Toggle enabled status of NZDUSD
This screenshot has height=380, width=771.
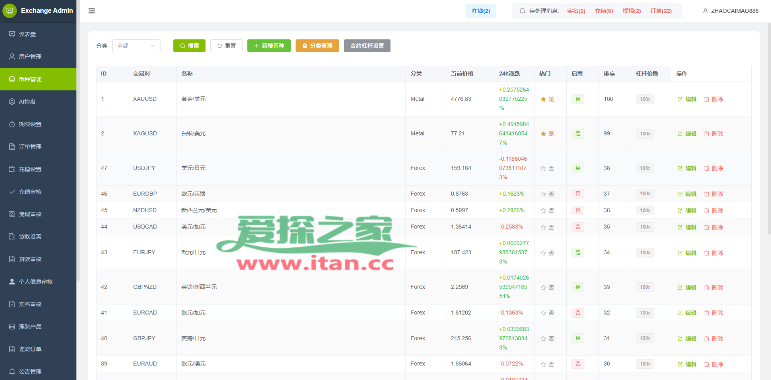(x=578, y=210)
